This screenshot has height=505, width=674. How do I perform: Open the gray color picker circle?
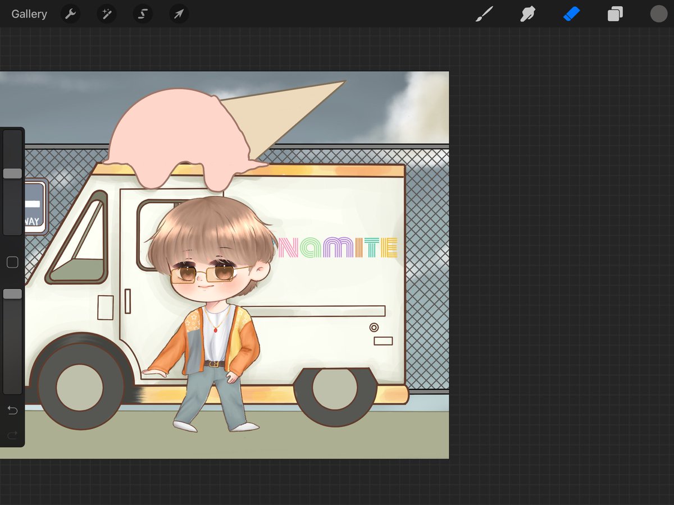pos(659,14)
